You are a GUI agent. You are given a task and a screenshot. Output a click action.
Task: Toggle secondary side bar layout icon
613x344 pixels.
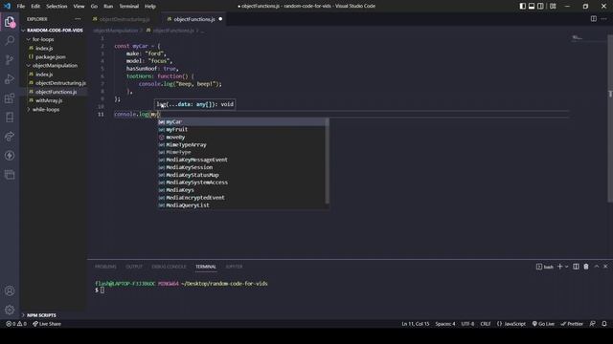click(x=540, y=7)
